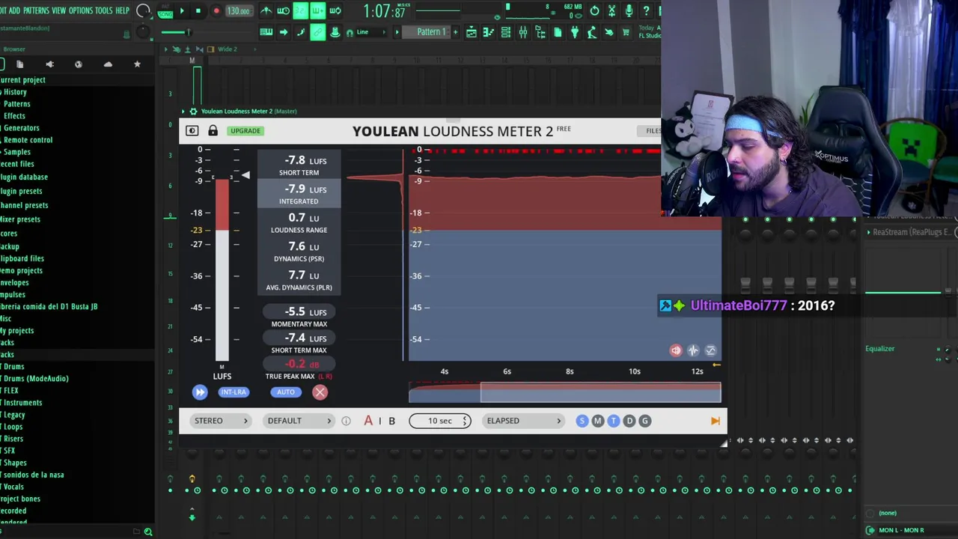Image resolution: width=958 pixels, height=539 pixels.
Task: Change the 10 sec time stepper
Action: pos(440,421)
